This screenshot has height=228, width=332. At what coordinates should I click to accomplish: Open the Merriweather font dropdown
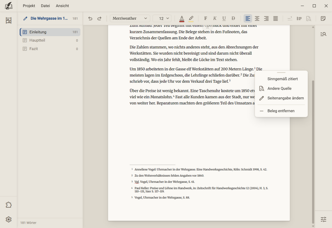130,18
